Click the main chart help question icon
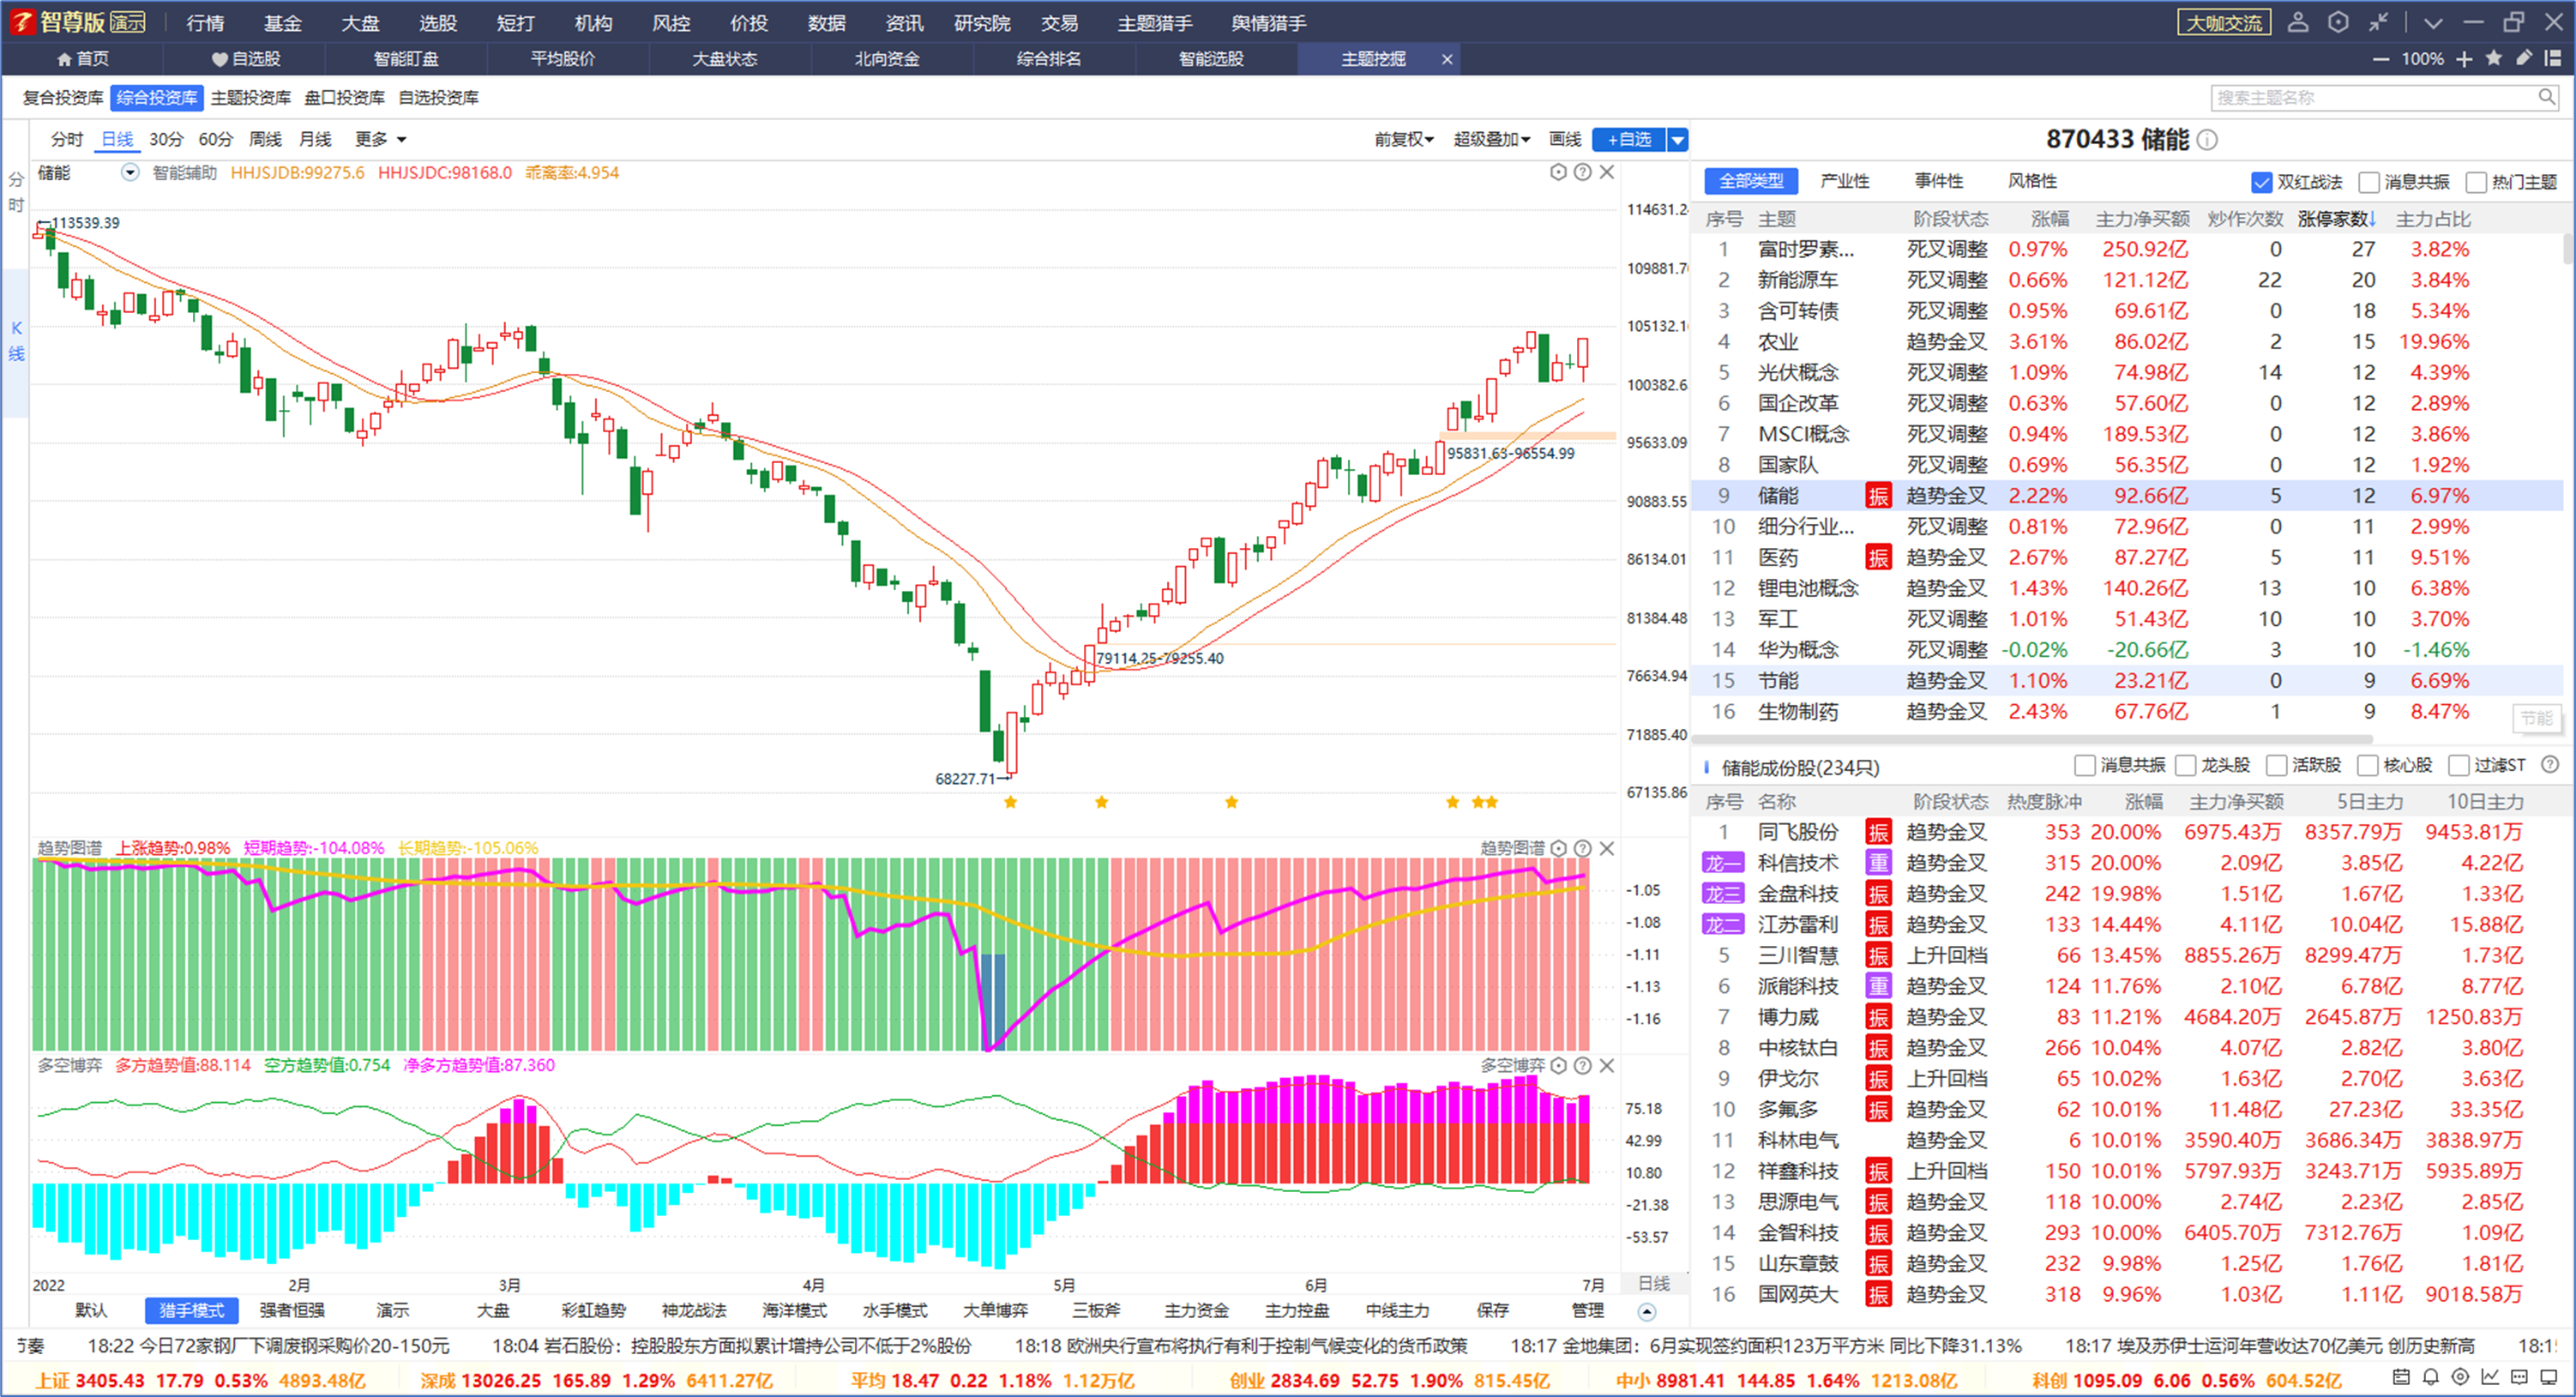The image size is (2576, 1397). click(x=1582, y=172)
